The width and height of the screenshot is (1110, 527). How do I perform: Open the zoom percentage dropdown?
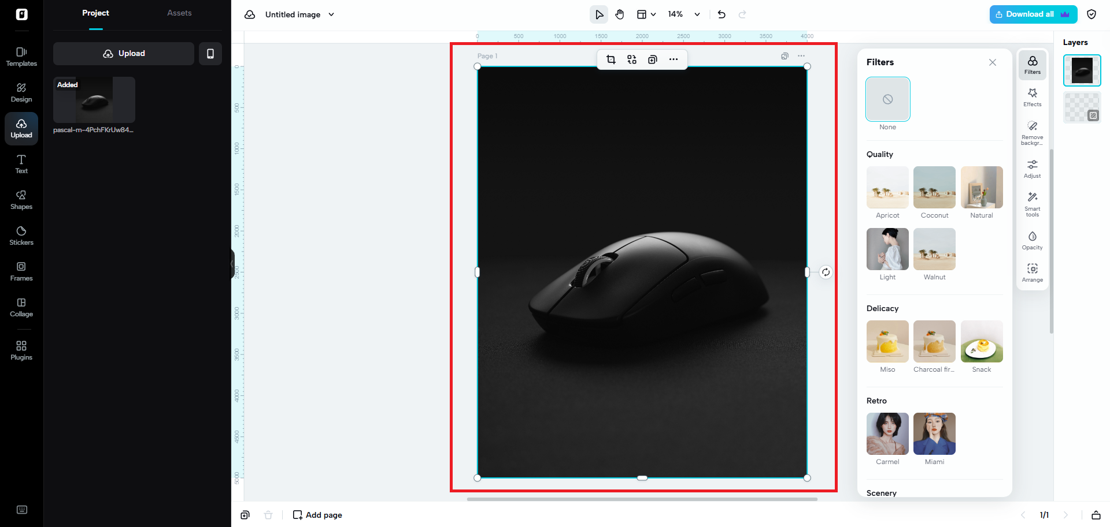coord(684,14)
